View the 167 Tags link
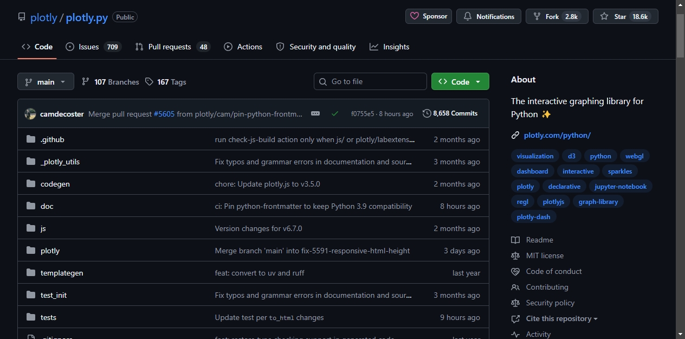Image resolution: width=685 pixels, height=339 pixels. pyautogui.click(x=166, y=82)
